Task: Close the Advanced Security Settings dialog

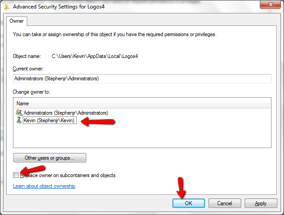Action: point(270,4)
